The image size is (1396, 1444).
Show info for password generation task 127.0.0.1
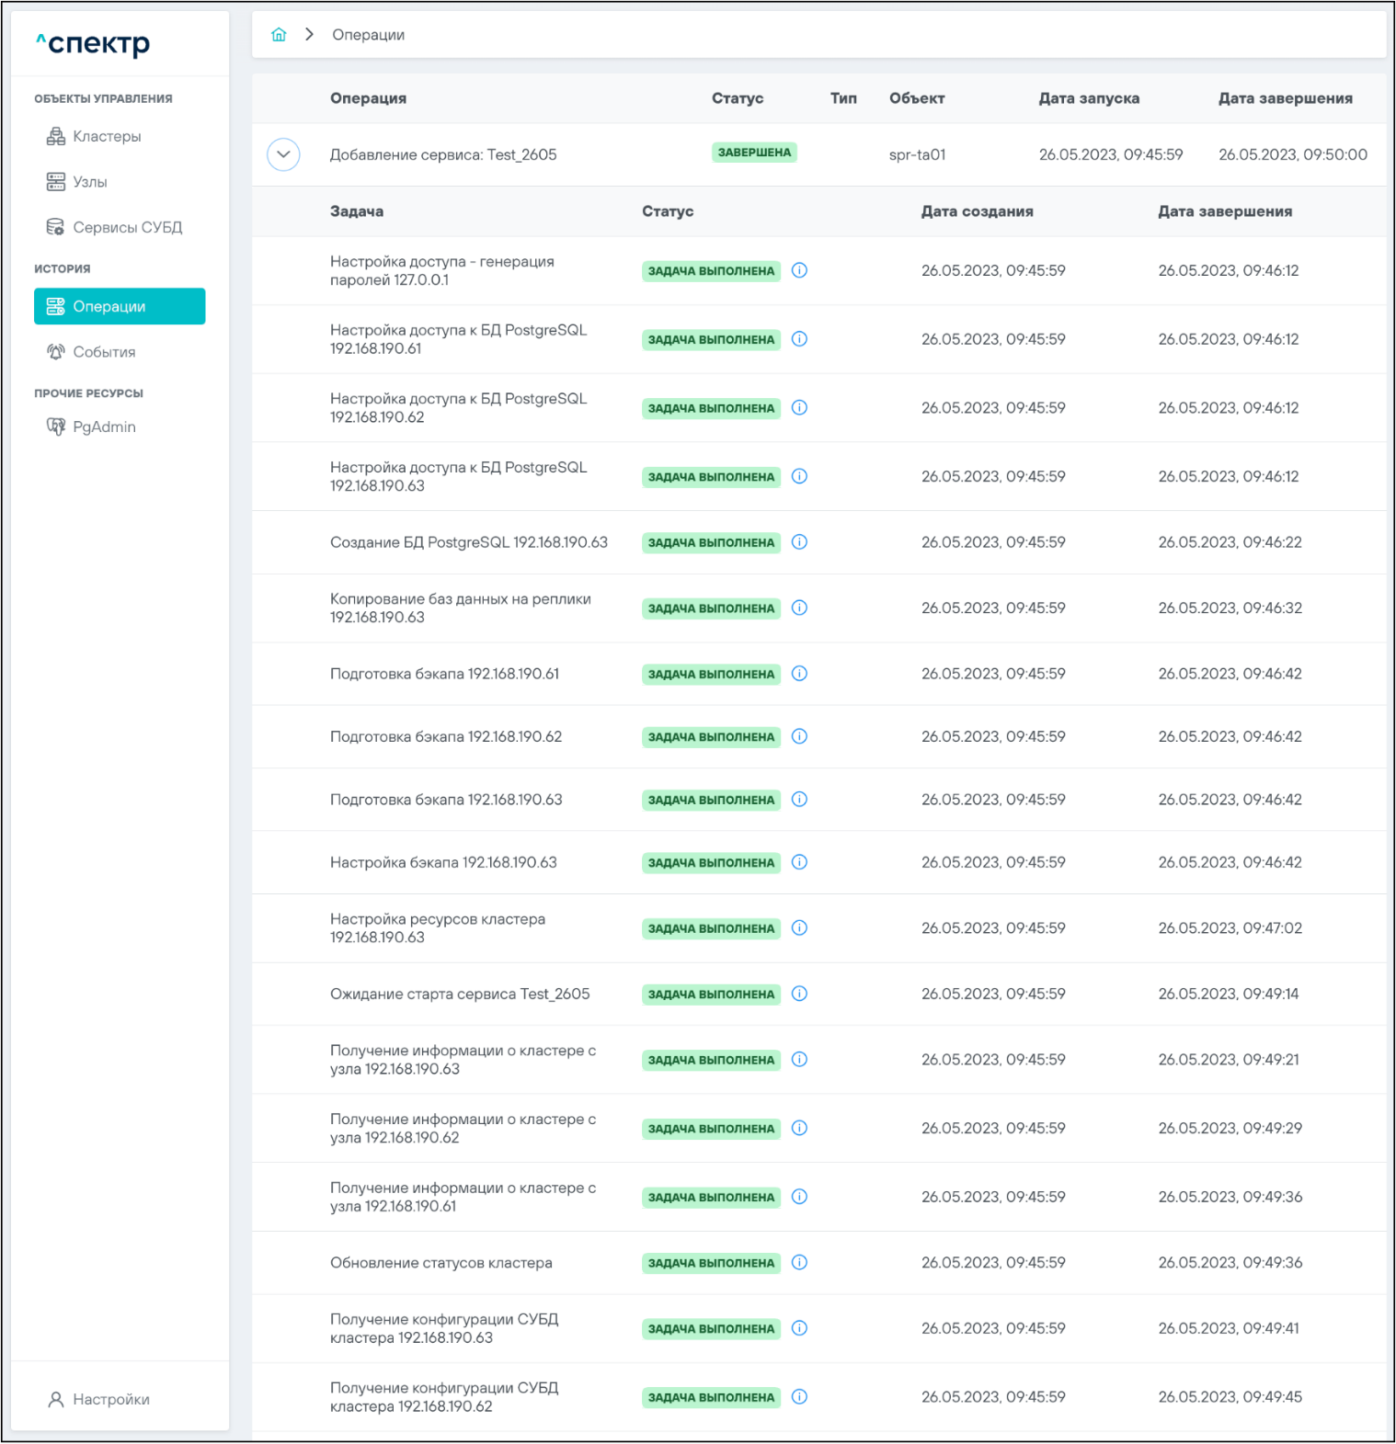(799, 270)
